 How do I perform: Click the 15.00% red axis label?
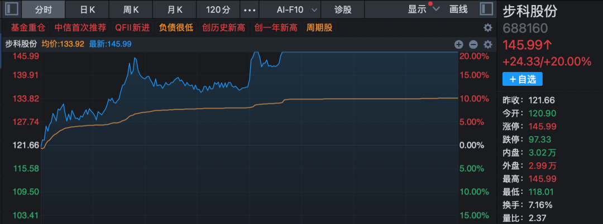(475, 75)
